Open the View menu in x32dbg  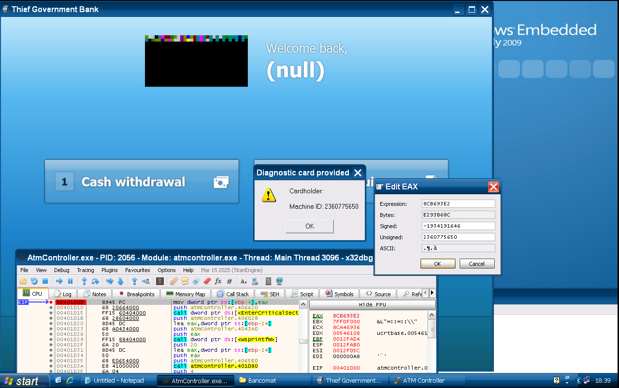point(42,270)
